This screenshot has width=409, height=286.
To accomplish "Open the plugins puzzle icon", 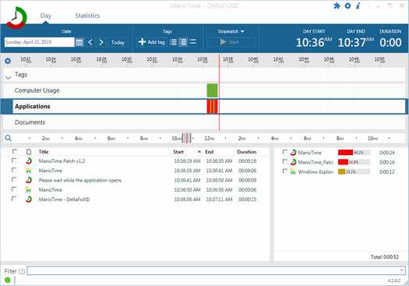I will click(x=337, y=5).
